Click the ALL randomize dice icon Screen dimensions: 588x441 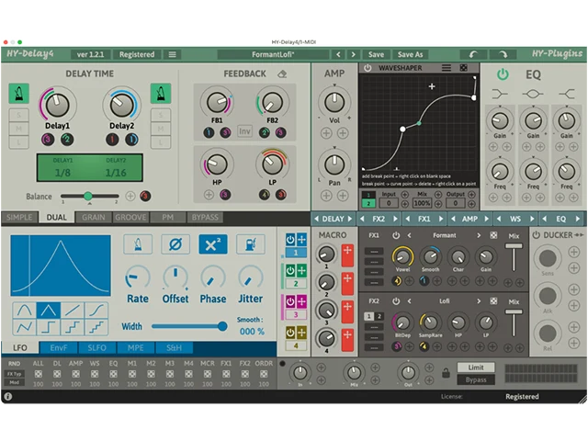[x=39, y=374]
